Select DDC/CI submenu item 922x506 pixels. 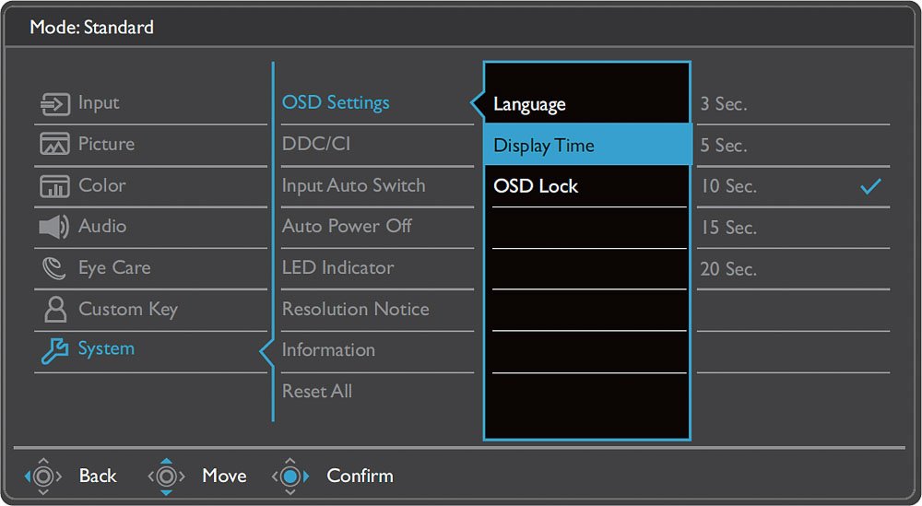click(x=316, y=144)
